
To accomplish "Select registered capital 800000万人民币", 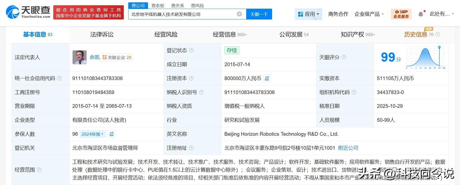I will click(x=243, y=78).
